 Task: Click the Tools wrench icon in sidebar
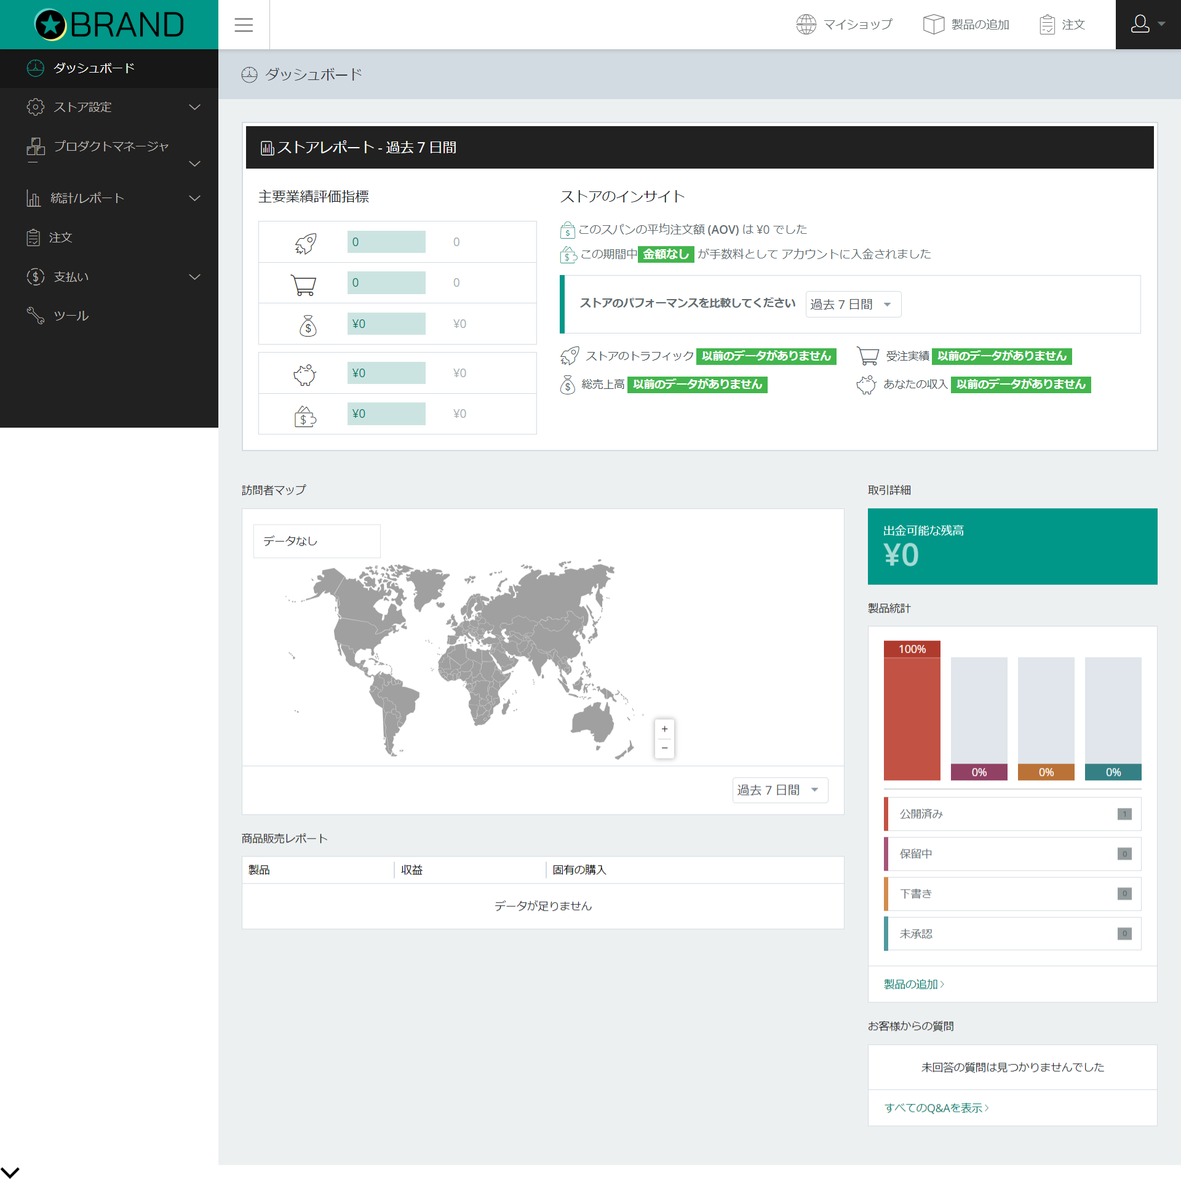coord(36,316)
